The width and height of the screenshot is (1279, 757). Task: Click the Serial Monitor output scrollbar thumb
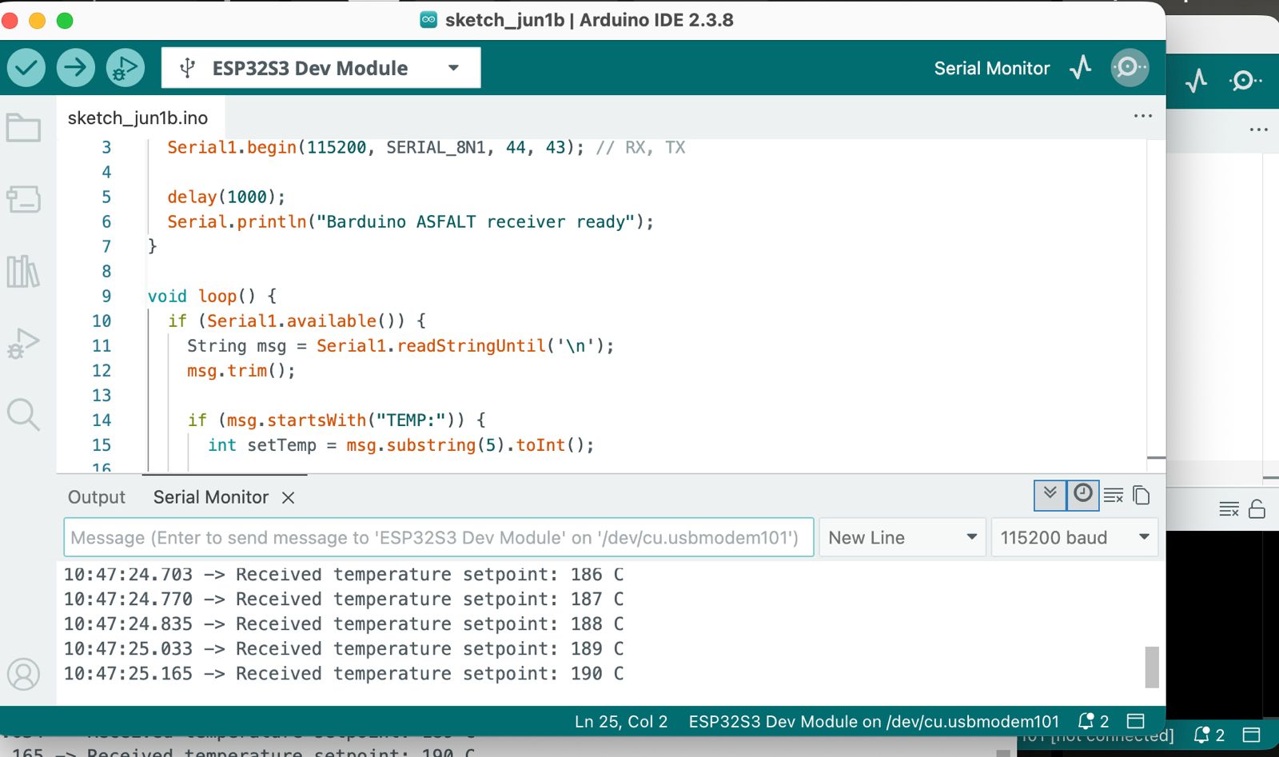(1152, 667)
